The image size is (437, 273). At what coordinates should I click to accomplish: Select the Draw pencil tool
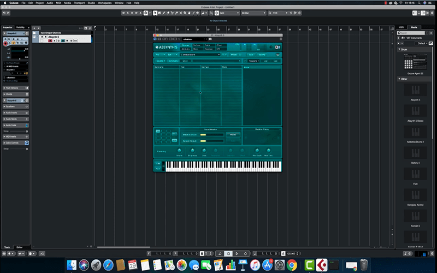tap(163, 13)
